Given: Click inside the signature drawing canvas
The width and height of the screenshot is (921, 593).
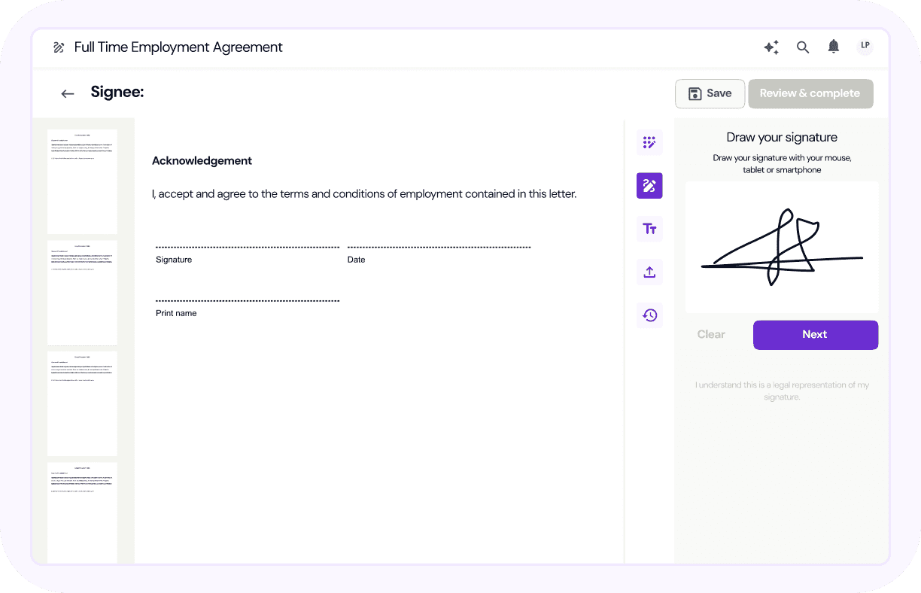Looking at the screenshot, I should [782, 247].
